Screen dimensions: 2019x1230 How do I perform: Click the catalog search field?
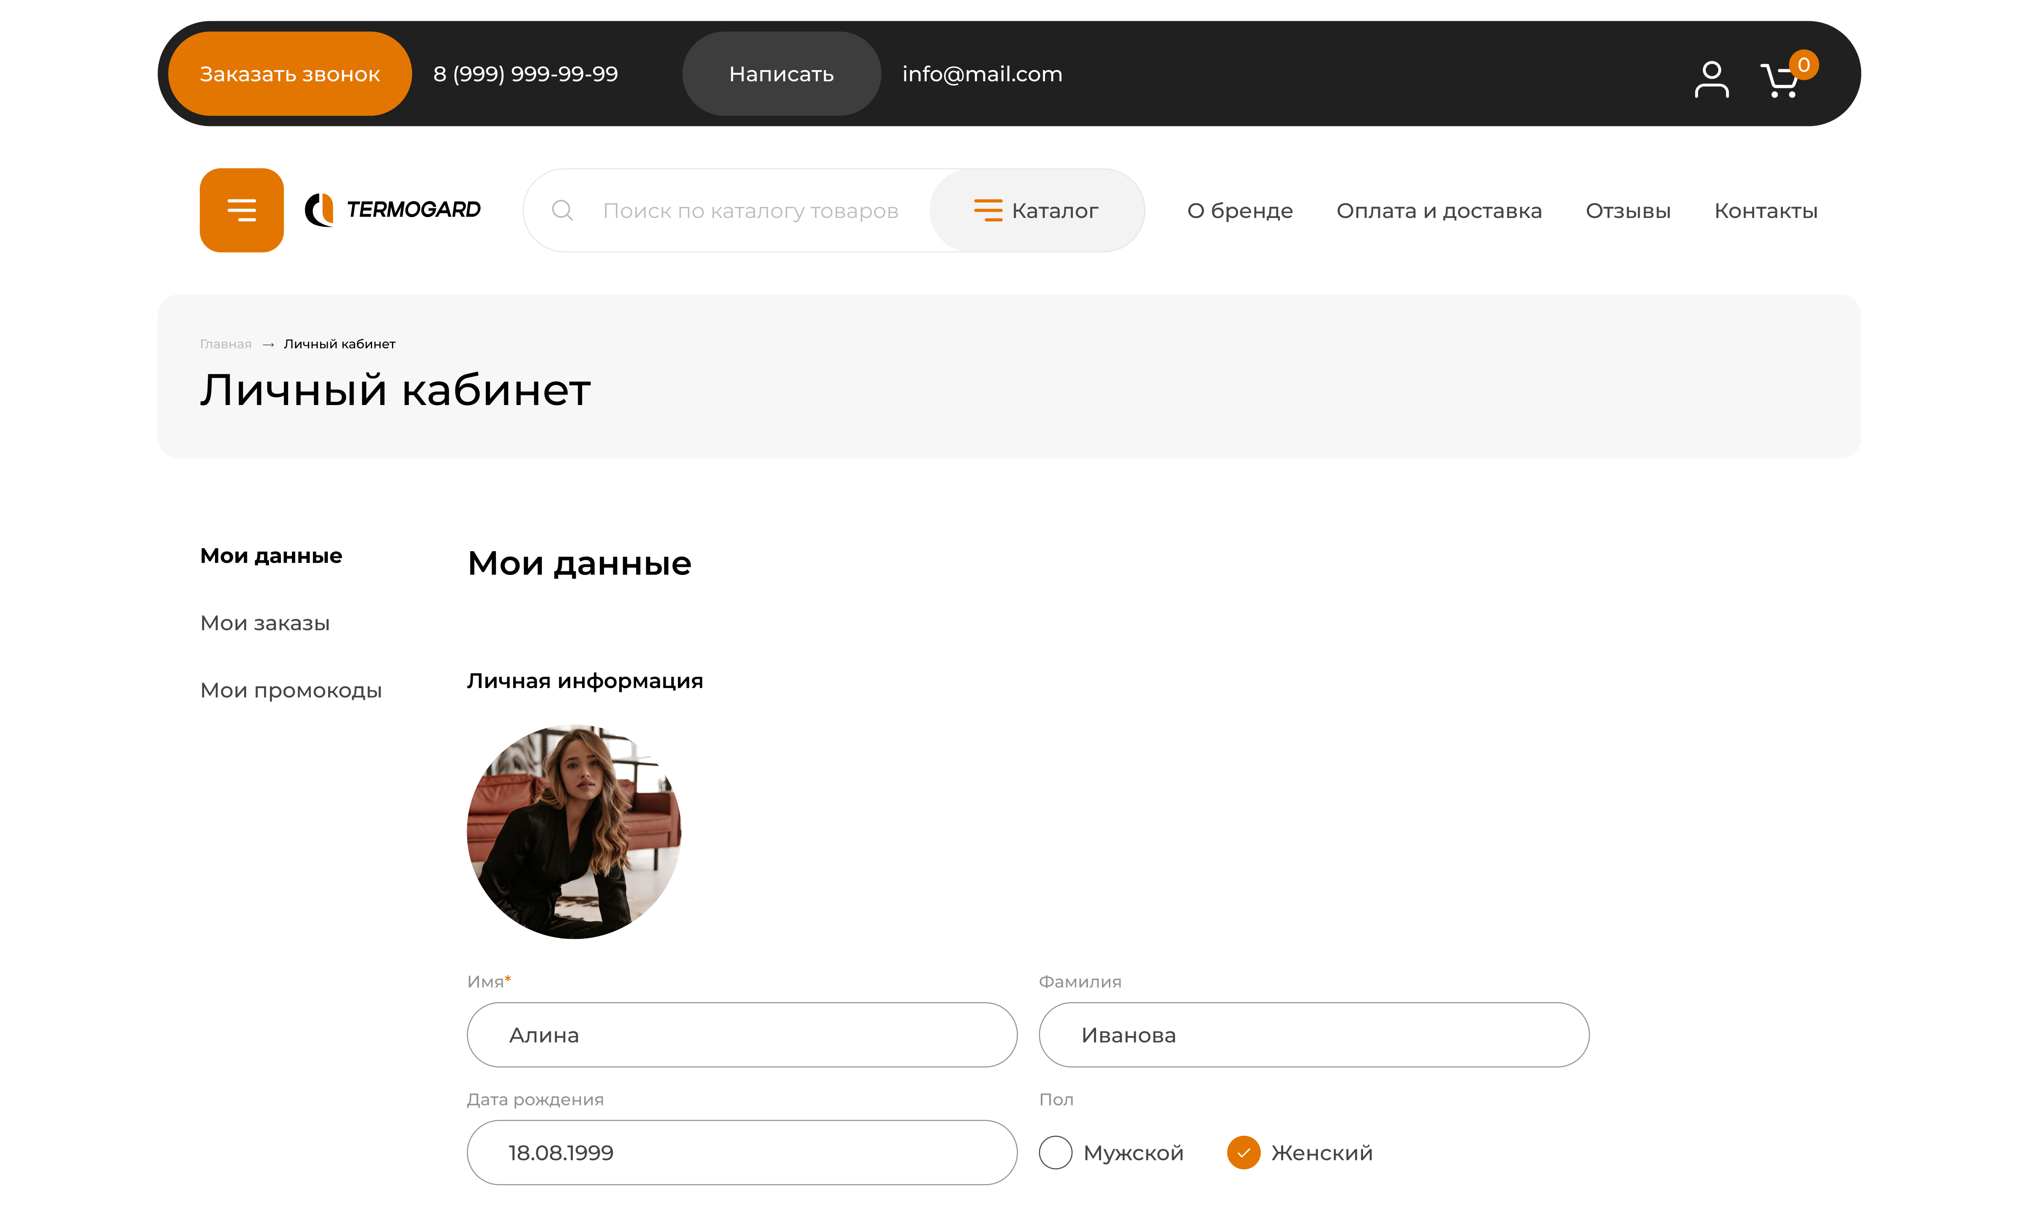tap(750, 211)
